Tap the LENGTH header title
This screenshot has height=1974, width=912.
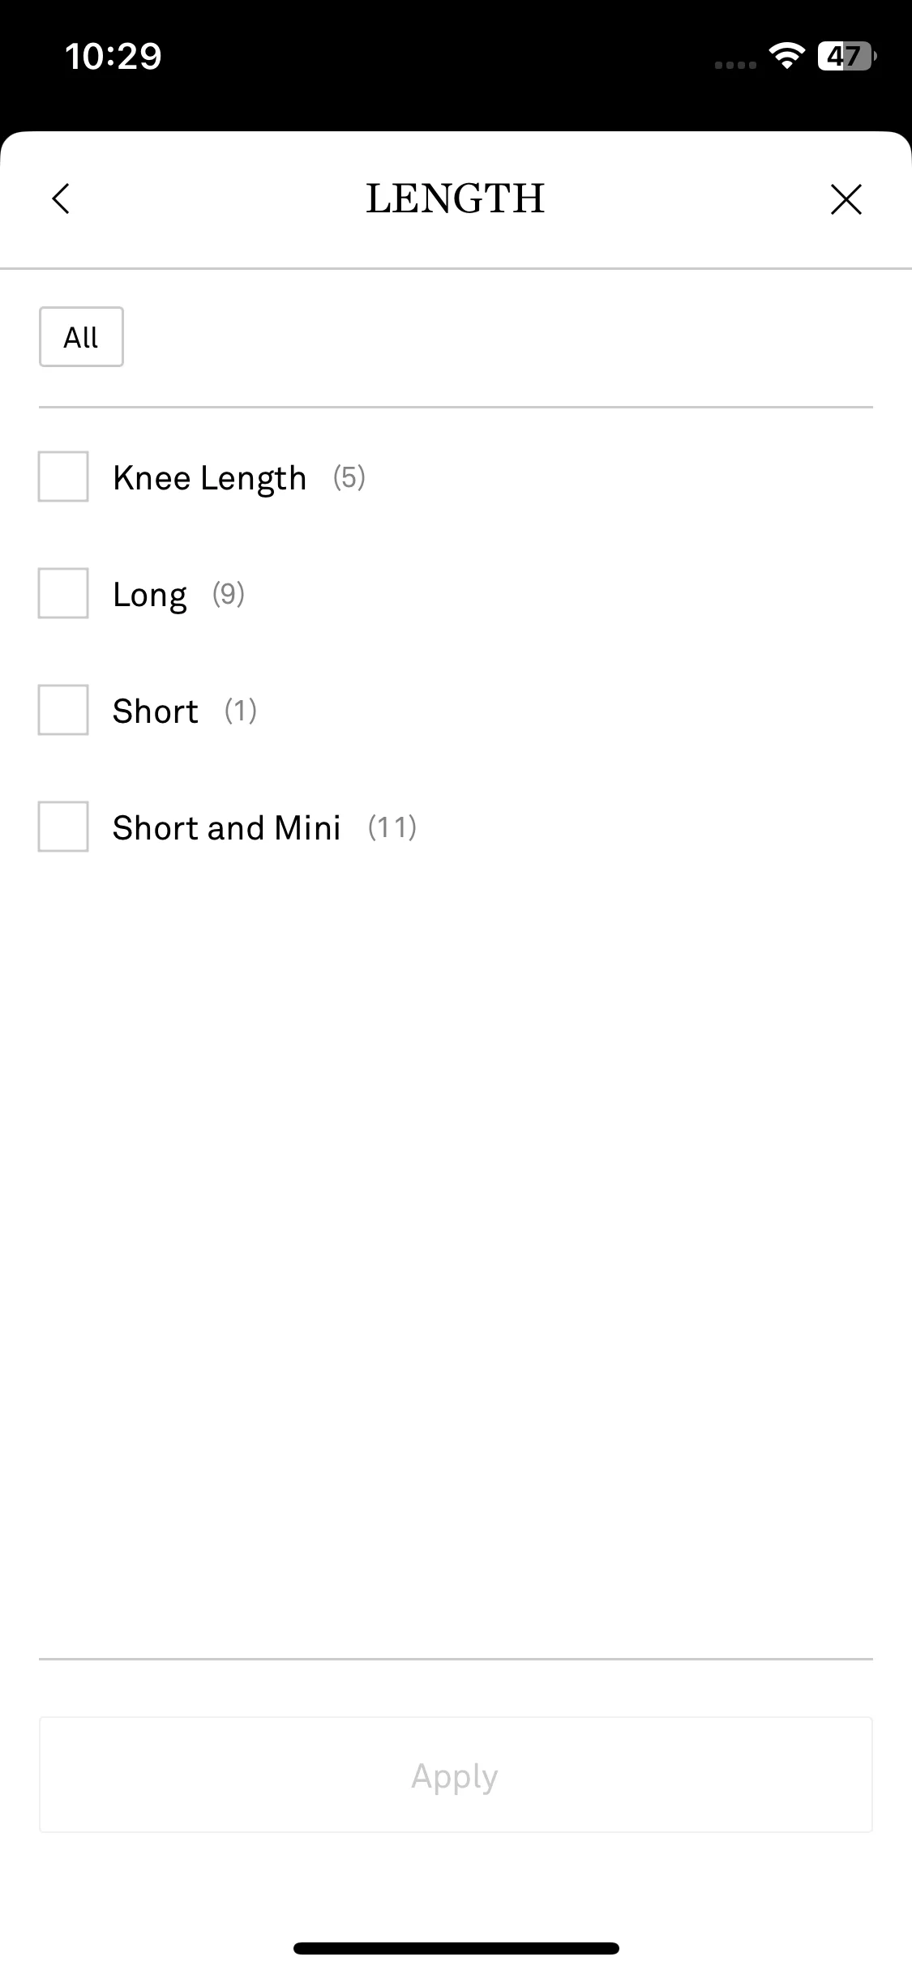coord(456,199)
